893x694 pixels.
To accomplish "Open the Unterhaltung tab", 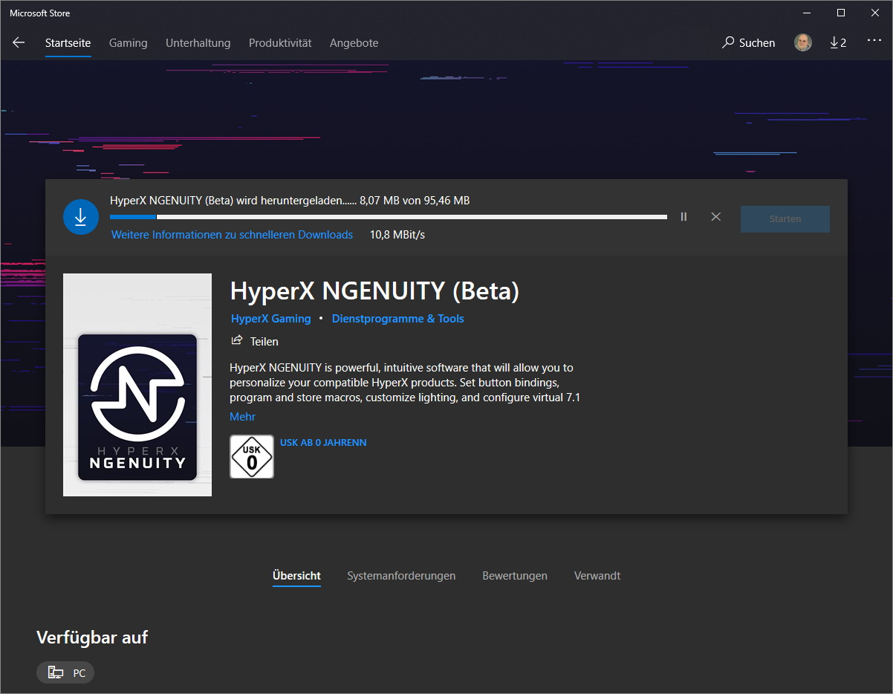I will click(x=198, y=43).
